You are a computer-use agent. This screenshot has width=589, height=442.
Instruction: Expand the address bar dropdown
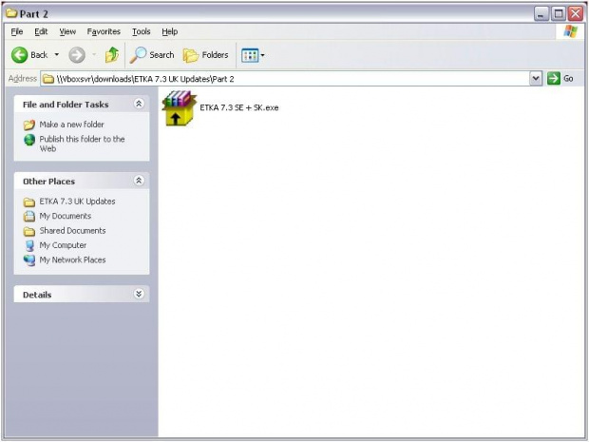click(x=536, y=79)
